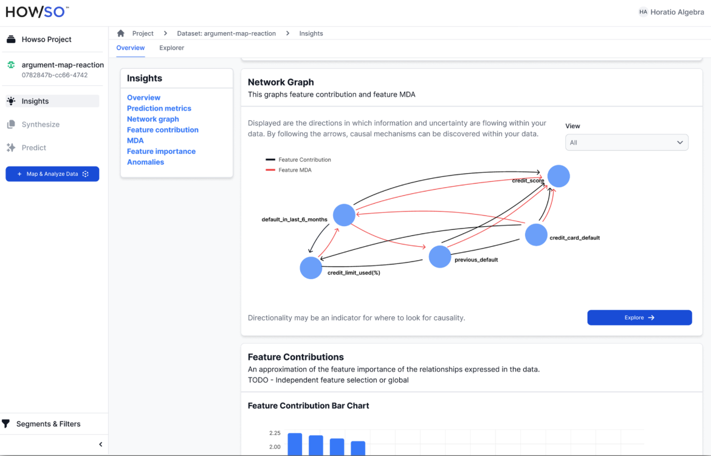Viewport: 711px width, 456px height.
Task: Click the home icon in breadcrumb
Action: [x=121, y=33]
